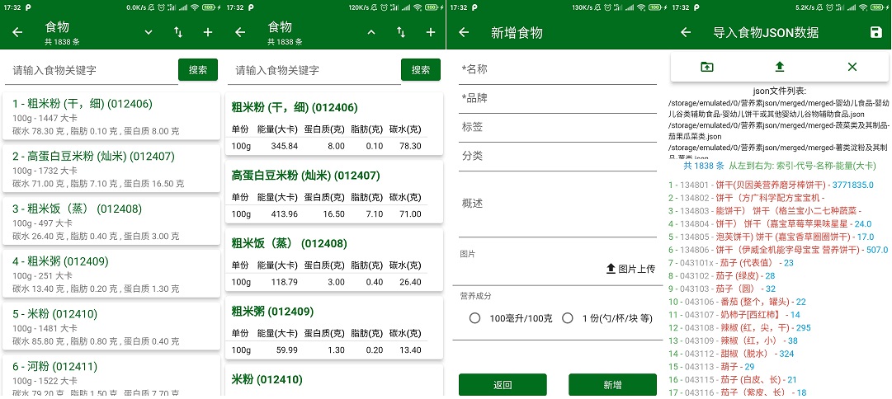Viewport: 892px width, 399px height.
Task: Open card 2 - 高蛋白豆米粉 (灿米) (012407)
Action: (x=111, y=169)
